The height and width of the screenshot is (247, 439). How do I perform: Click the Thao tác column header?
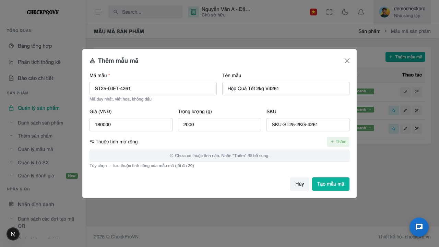(412, 74)
